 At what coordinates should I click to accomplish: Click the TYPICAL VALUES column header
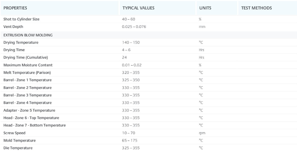138,8
